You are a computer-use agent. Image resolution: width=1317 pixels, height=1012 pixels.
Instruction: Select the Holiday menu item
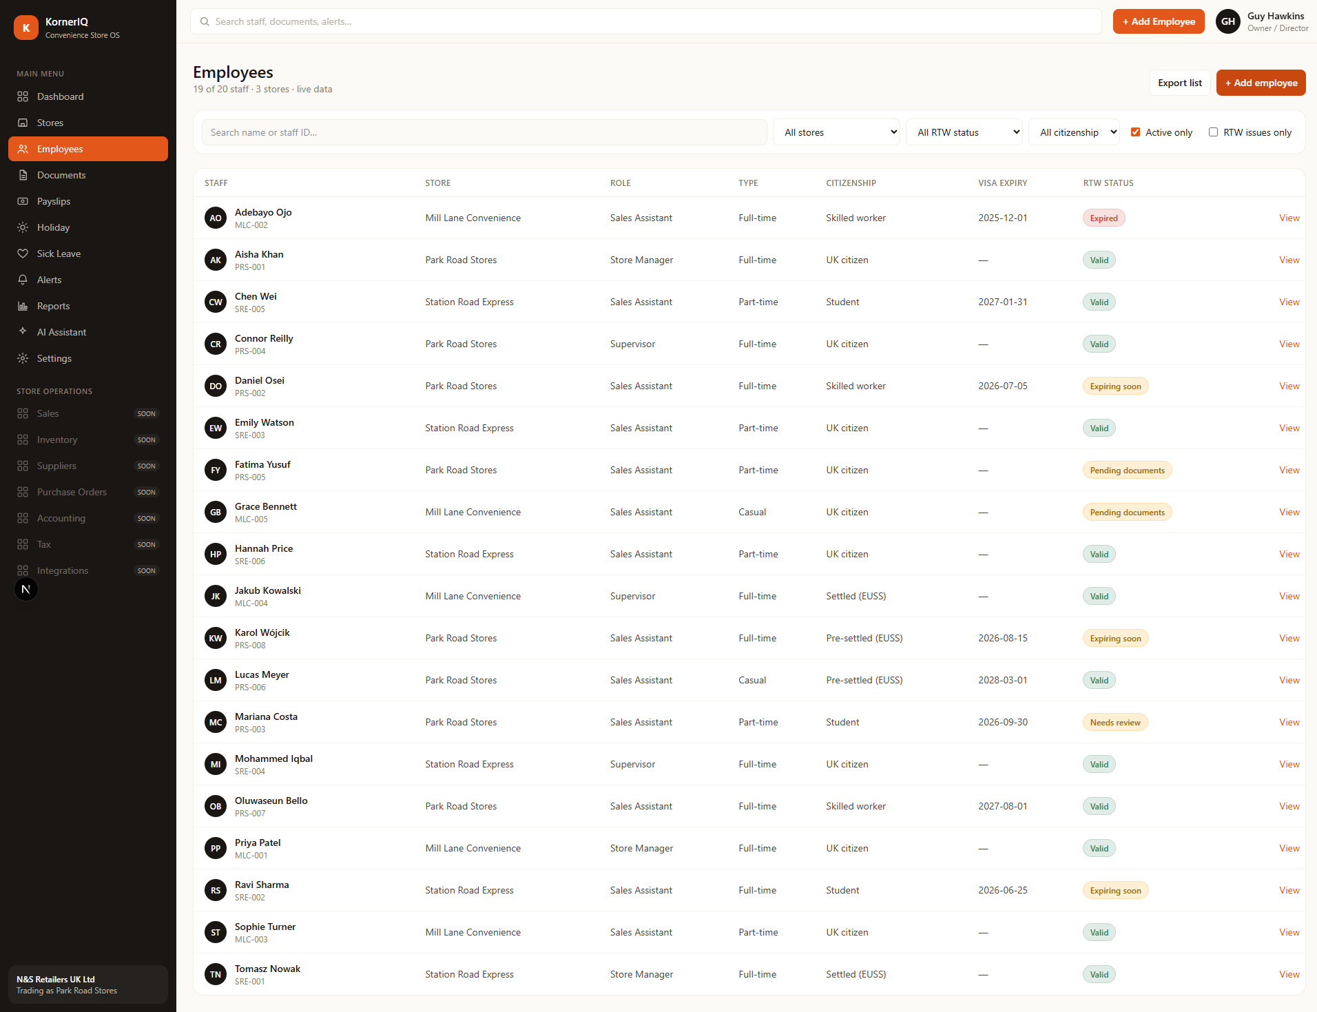[88, 227]
